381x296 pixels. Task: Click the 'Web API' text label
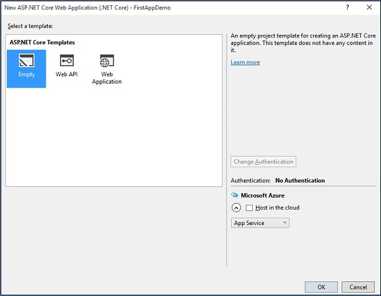[x=67, y=75]
